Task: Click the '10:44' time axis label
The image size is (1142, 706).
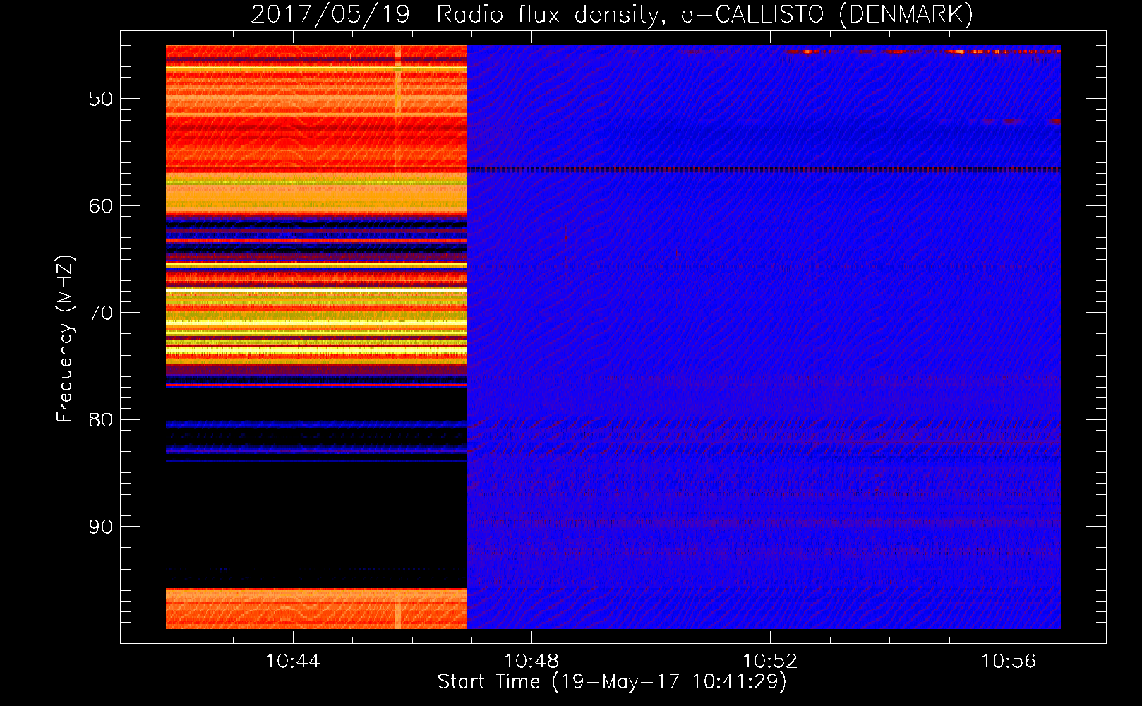Action: tap(292, 662)
